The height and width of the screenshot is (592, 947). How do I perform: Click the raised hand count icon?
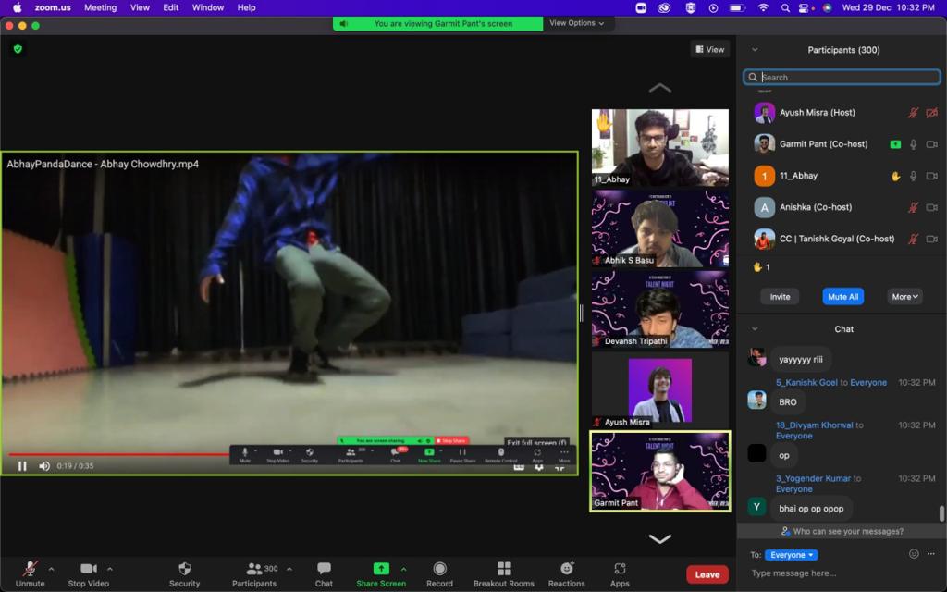(757, 267)
